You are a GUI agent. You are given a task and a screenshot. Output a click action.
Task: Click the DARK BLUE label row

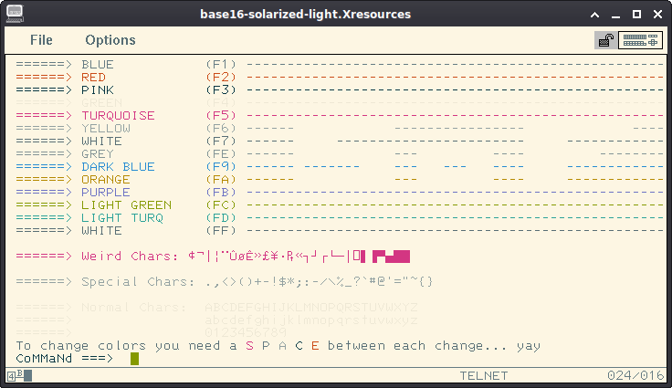[x=119, y=167]
